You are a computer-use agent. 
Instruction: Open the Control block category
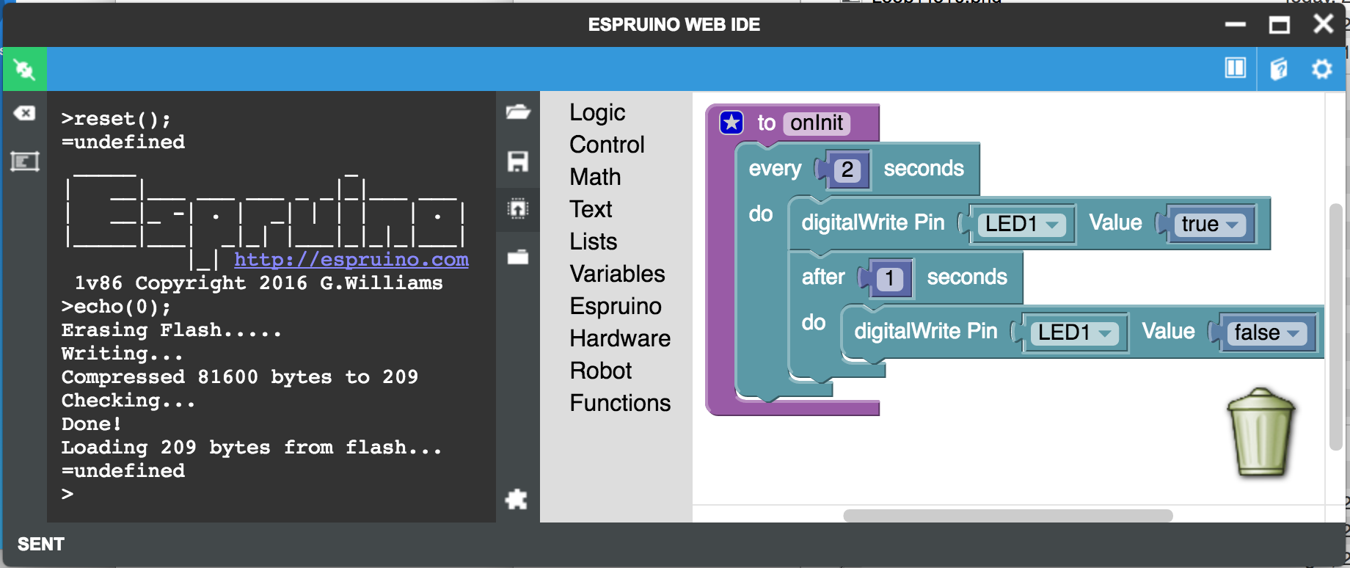[x=607, y=145]
